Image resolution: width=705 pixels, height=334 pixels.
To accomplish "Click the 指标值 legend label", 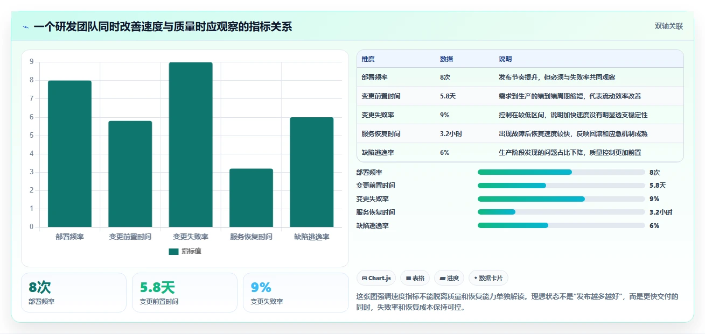I will pos(191,251).
